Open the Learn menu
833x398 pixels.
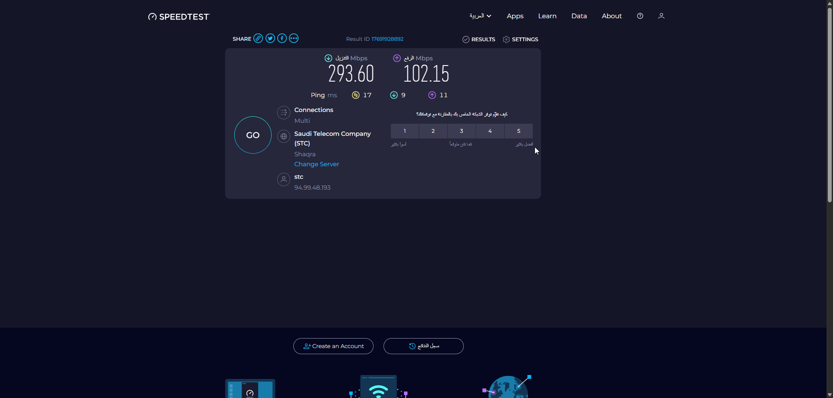[x=547, y=16]
